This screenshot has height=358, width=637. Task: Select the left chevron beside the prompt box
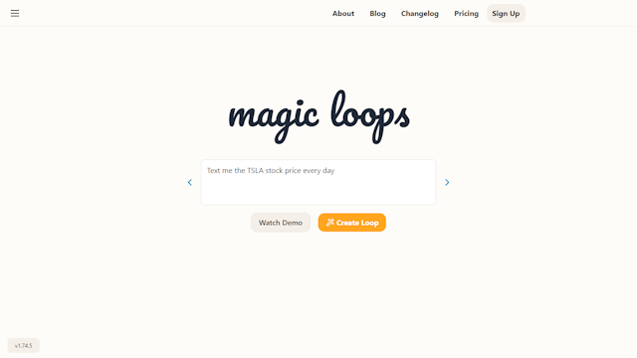(x=190, y=183)
